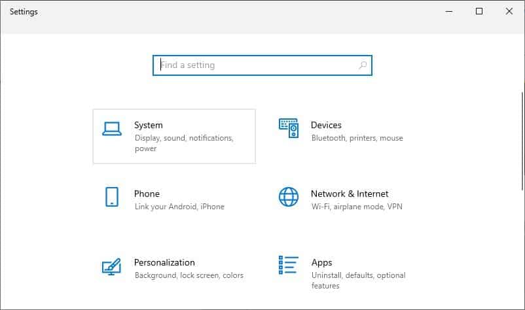Screen dimensions: 525x310
Task: Click the Settings window title text
Action: [24, 12]
